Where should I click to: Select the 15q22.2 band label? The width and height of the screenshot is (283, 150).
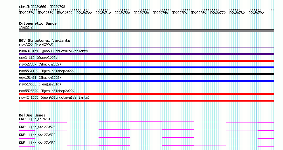(x=26, y=27)
